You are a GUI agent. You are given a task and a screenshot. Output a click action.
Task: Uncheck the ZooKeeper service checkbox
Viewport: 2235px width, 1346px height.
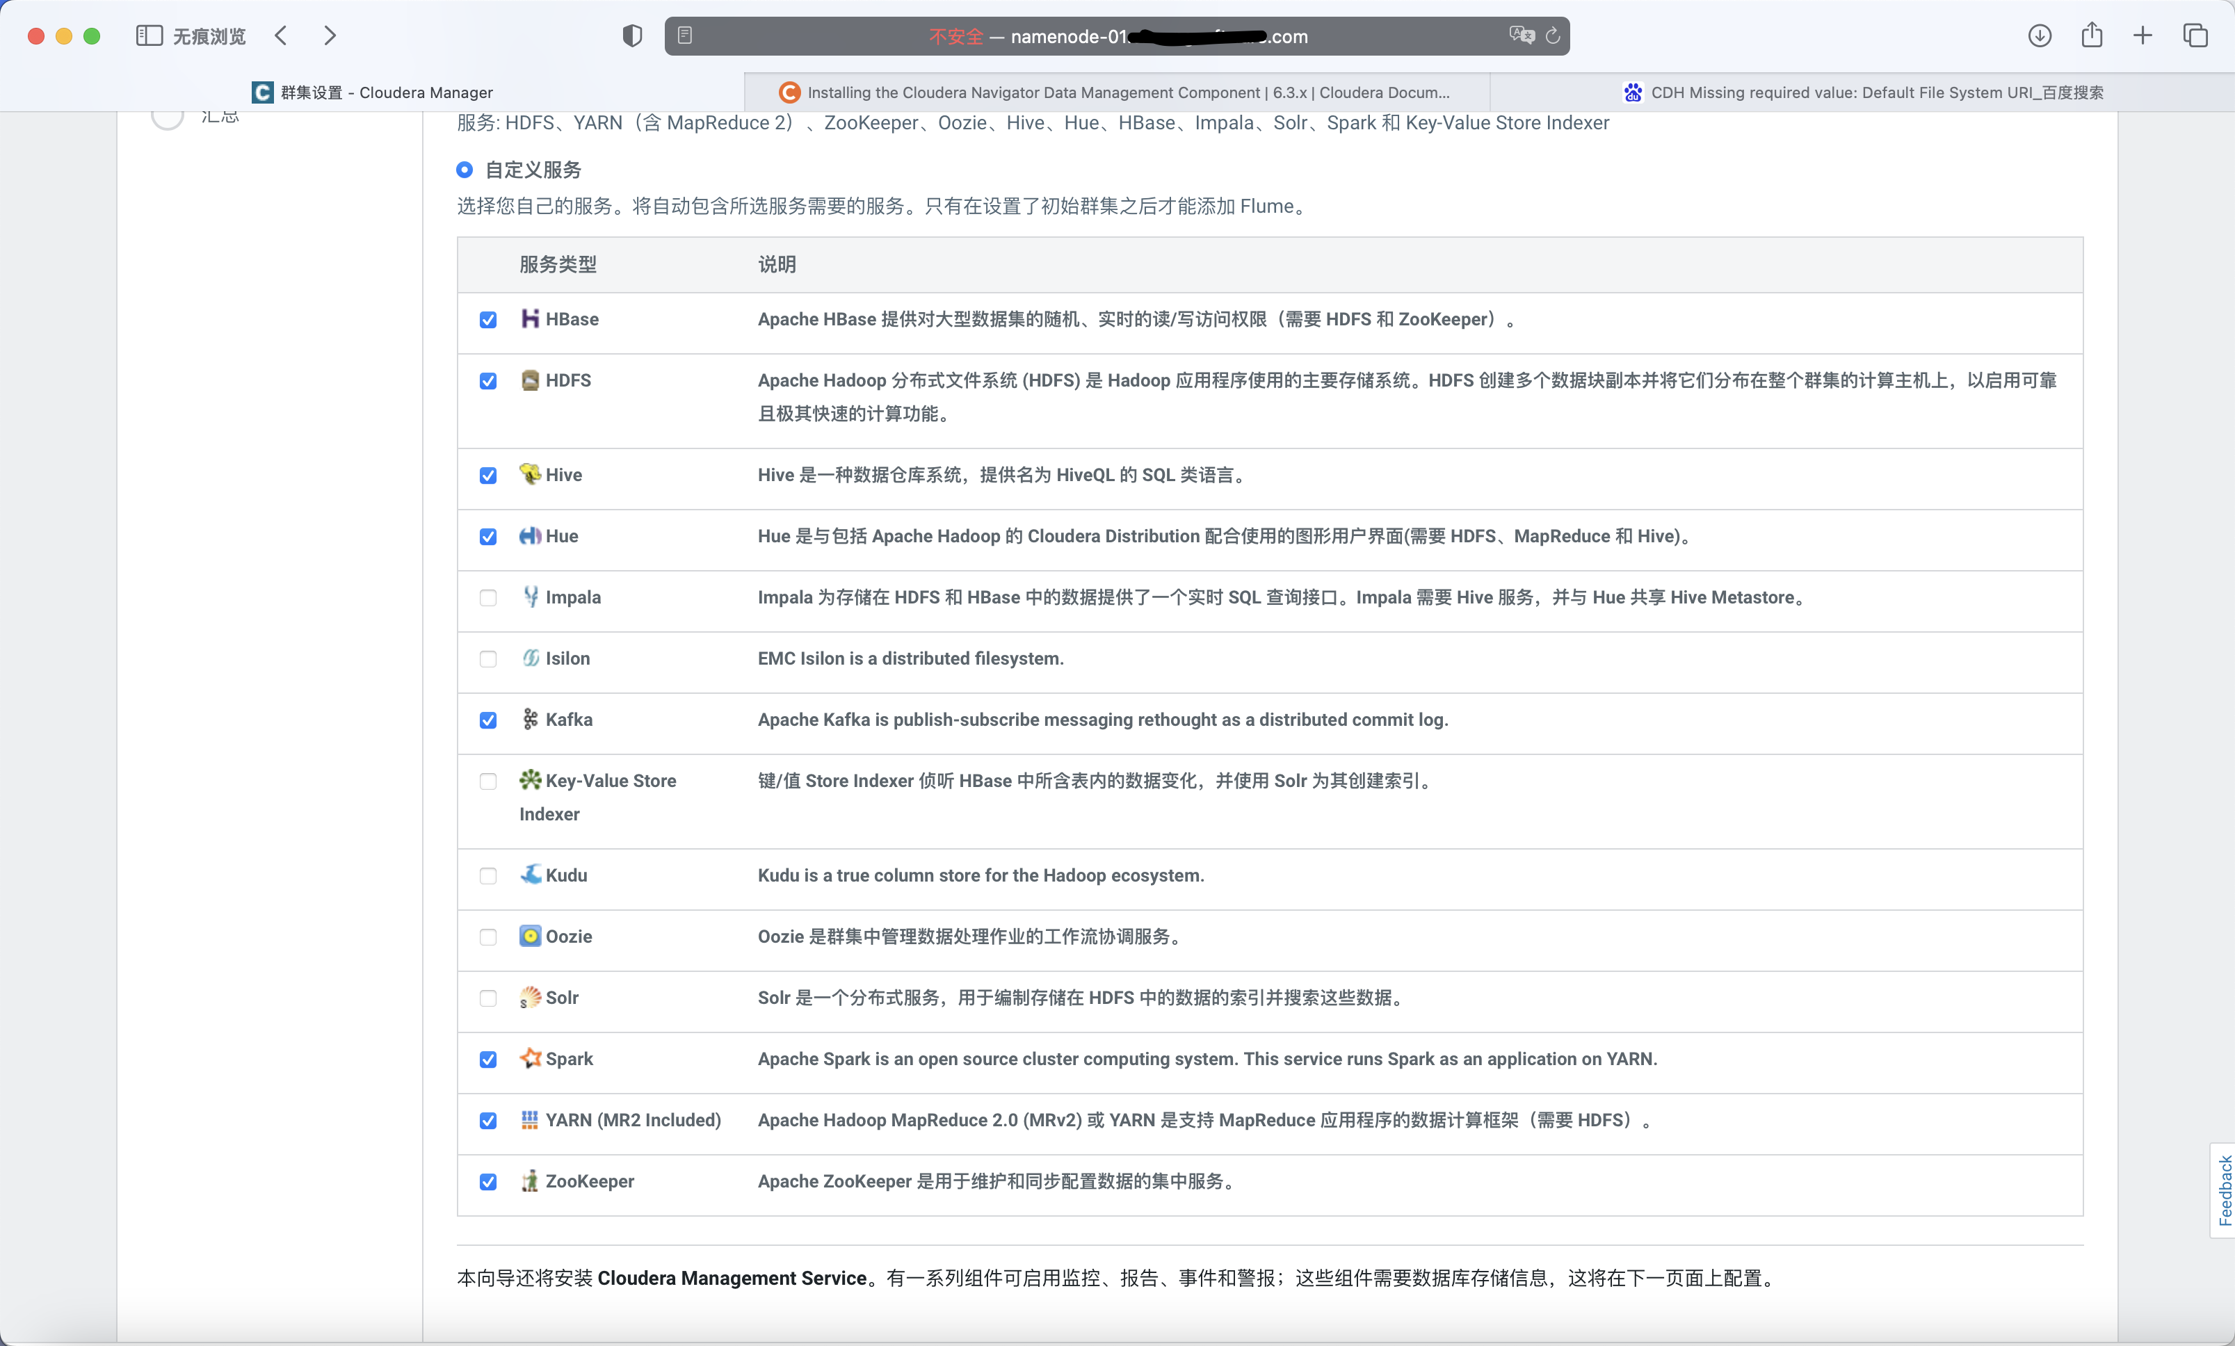coord(488,1182)
